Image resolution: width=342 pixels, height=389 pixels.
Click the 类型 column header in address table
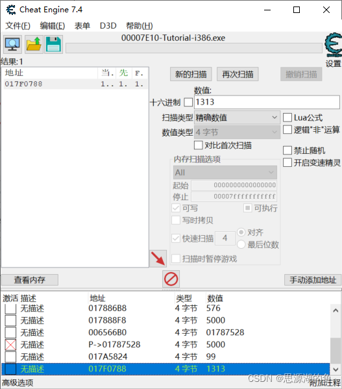pyautogui.click(x=184, y=298)
